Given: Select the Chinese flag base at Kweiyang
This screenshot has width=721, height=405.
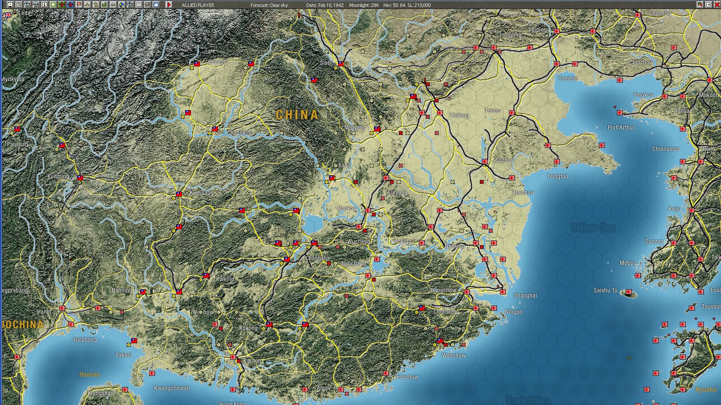Looking at the screenshot, I should pyautogui.click(x=179, y=194).
